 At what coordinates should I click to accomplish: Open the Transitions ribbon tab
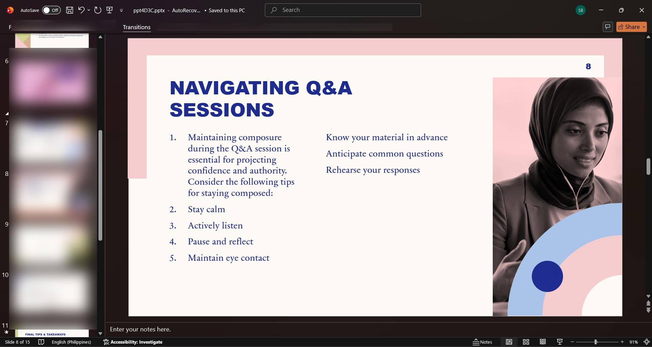click(137, 27)
